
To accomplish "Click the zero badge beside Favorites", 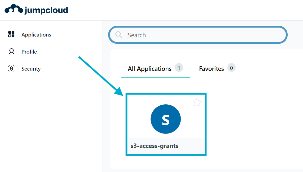I will [231, 68].
